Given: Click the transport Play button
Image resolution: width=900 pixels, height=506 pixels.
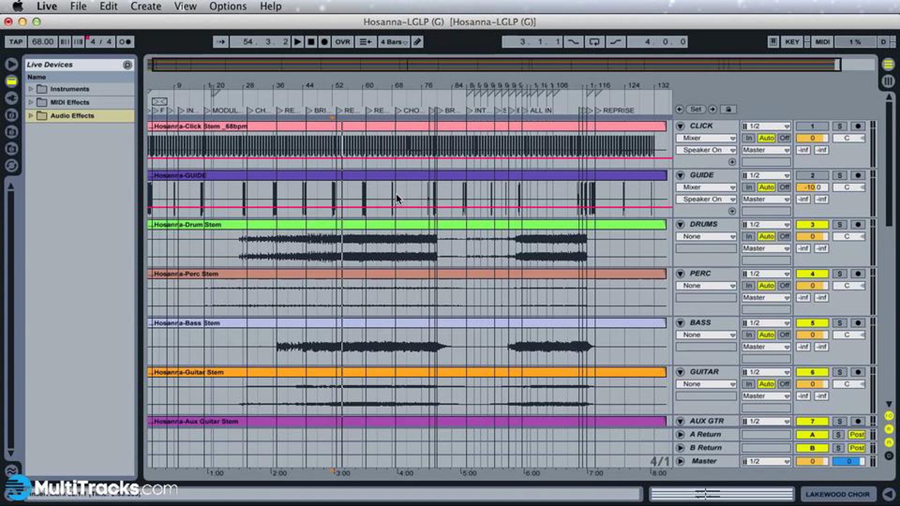Looking at the screenshot, I should pyautogui.click(x=297, y=42).
